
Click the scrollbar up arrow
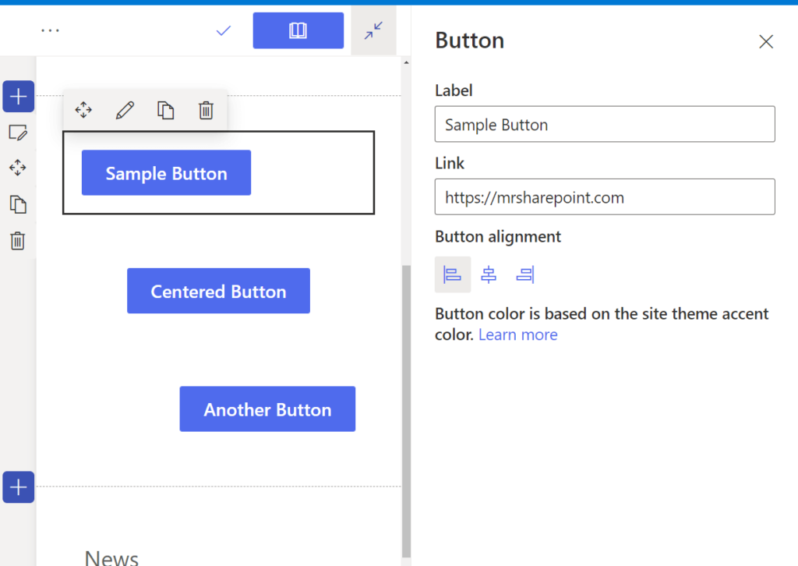[x=406, y=62]
